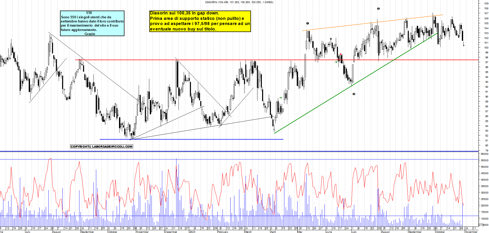Select the green ascending support trendline
This screenshot has width=489, height=233.
pos(356,83)
